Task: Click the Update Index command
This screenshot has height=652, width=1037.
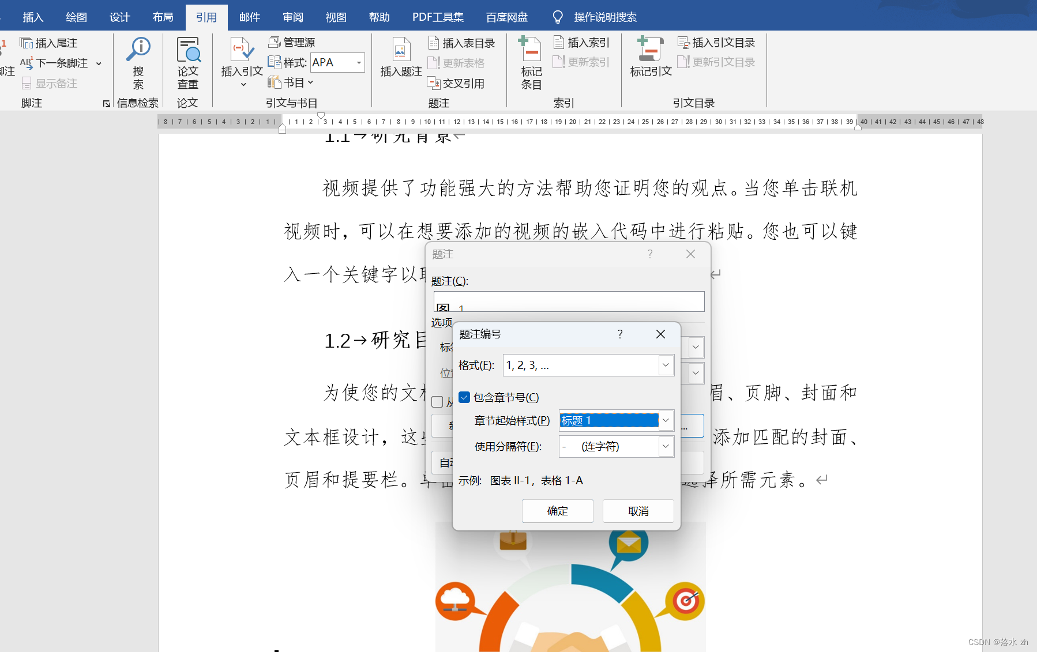Action: [581, 62]
